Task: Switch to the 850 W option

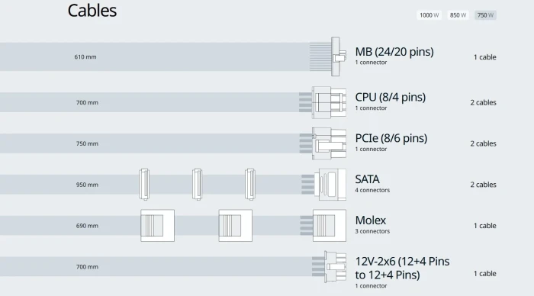Action: (458, 15)
